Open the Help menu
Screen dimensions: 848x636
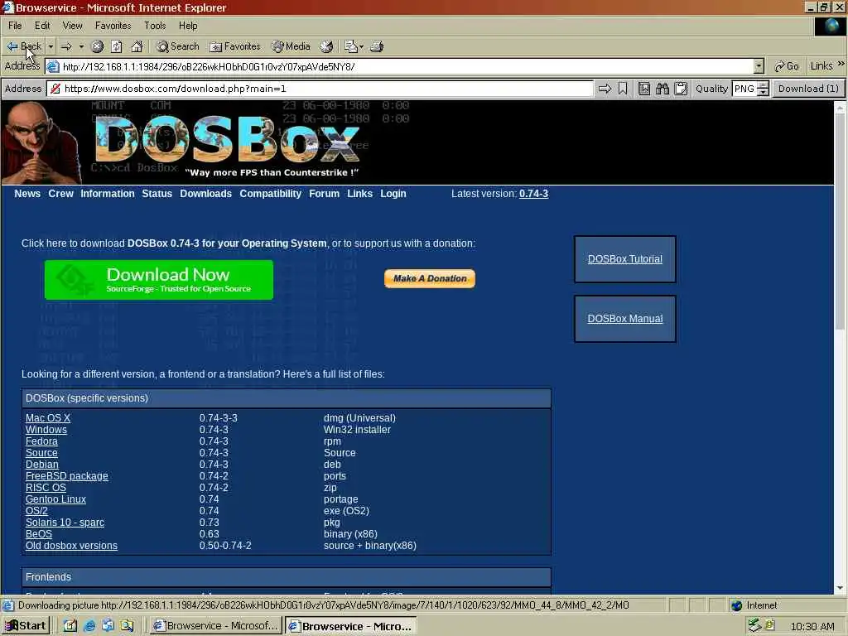point(188,26)
